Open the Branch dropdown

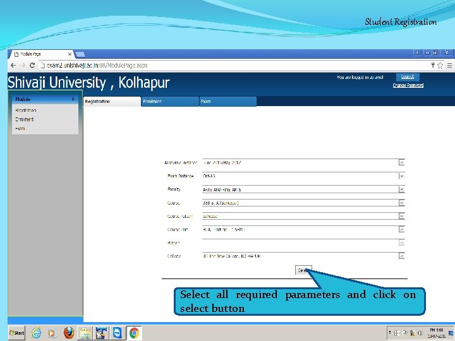402,242
